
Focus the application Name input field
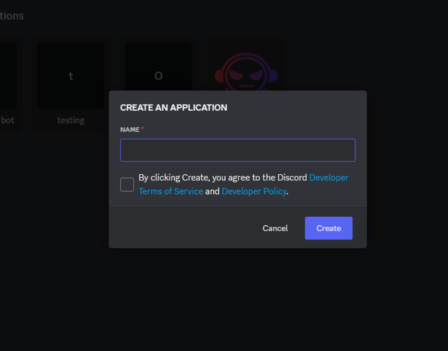pyautogui.click(x=237, y=150)
